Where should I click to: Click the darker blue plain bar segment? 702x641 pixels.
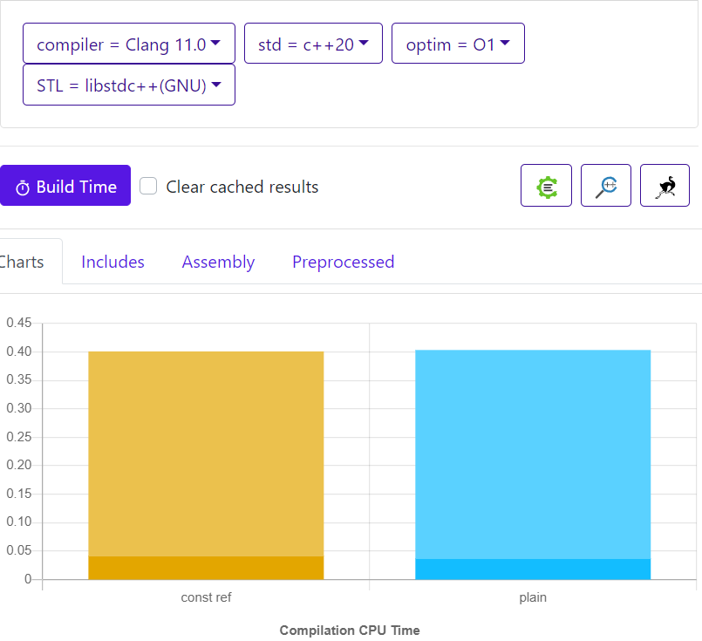pyautogui.click(x=533, y=569)
